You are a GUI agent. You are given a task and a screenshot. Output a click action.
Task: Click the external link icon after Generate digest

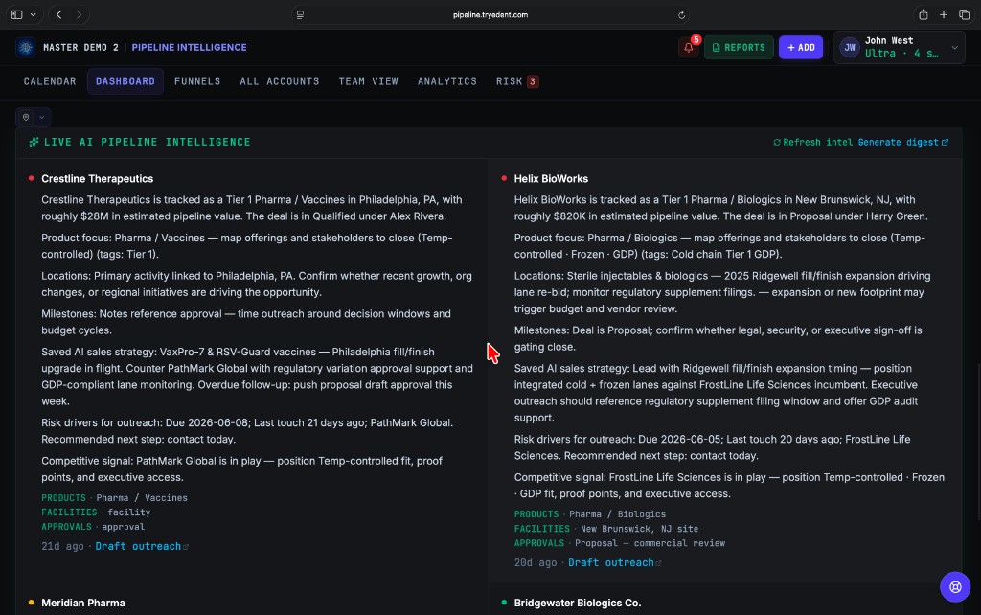click(945, 142)
